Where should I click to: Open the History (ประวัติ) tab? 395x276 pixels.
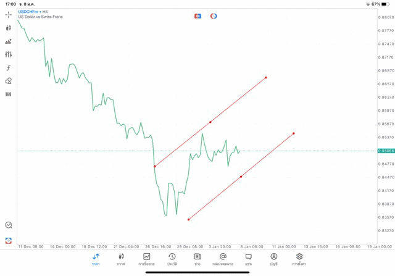(x=172, y=259)
